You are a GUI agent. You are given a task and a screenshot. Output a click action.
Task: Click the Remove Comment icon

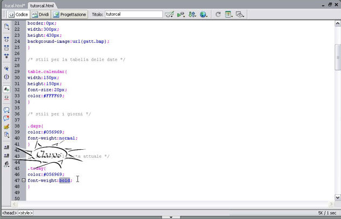(x=6, y=118)
